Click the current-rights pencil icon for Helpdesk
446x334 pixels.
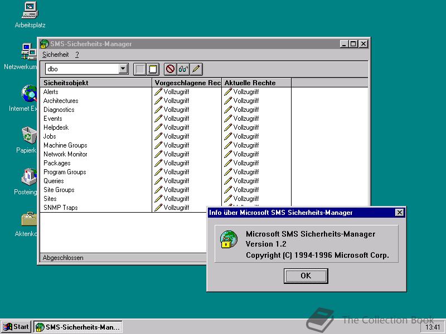coord(228,127)
